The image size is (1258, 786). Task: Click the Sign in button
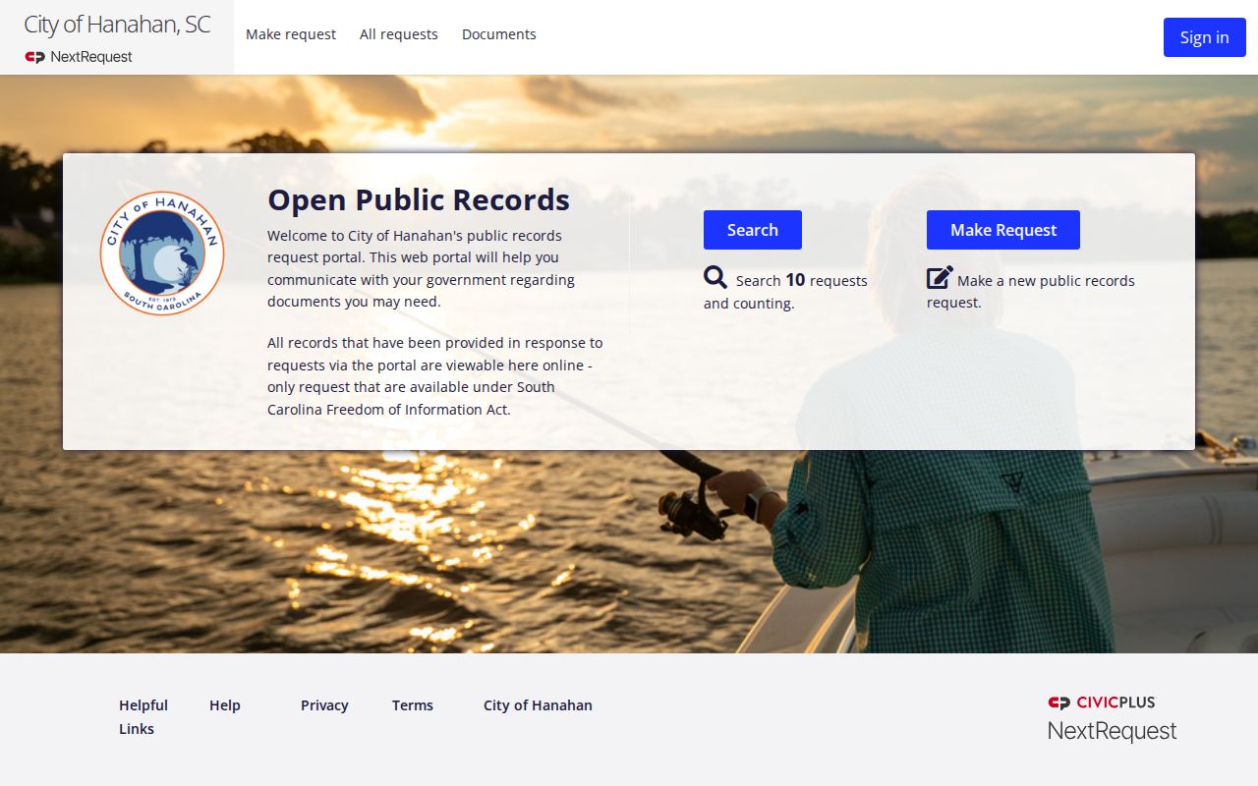coord(1205,37)
